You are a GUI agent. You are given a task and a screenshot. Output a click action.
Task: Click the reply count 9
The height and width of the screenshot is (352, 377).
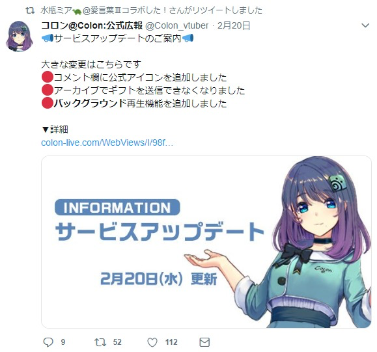[x=63, y=342]
